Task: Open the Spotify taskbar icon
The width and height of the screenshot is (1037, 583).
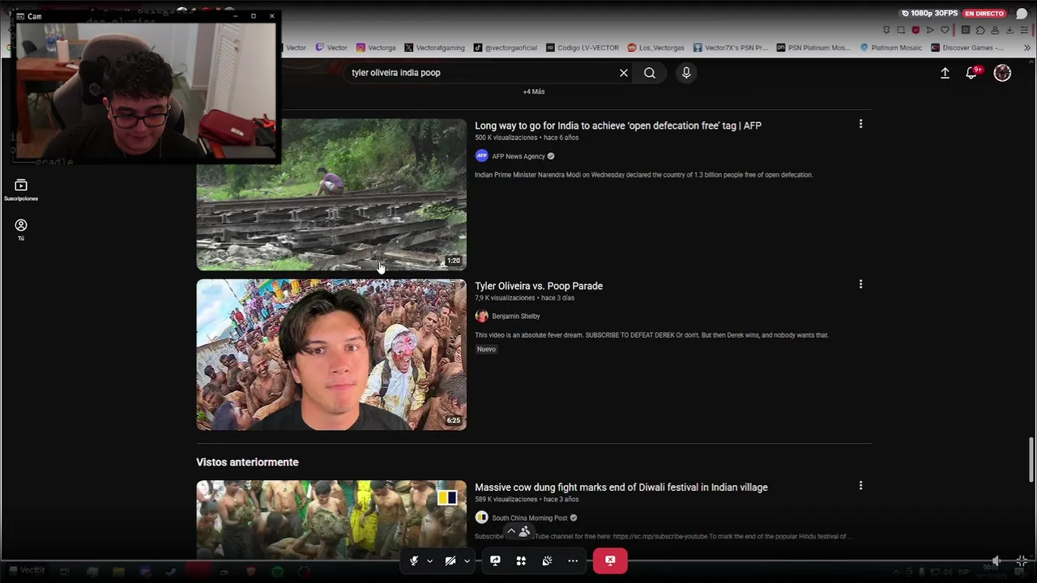Action: click(x=278, y=572)
